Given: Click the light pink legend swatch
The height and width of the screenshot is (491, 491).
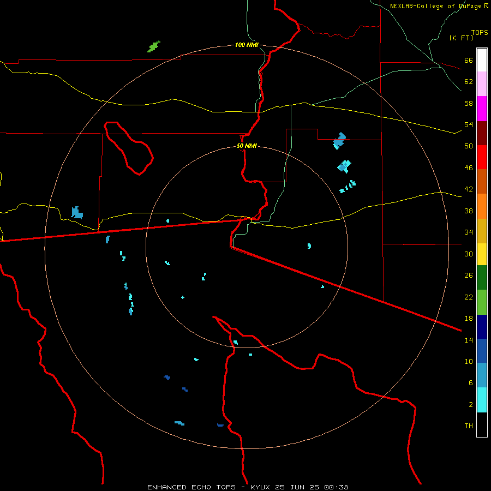Looking at the screenshot, I should (482, 84).
